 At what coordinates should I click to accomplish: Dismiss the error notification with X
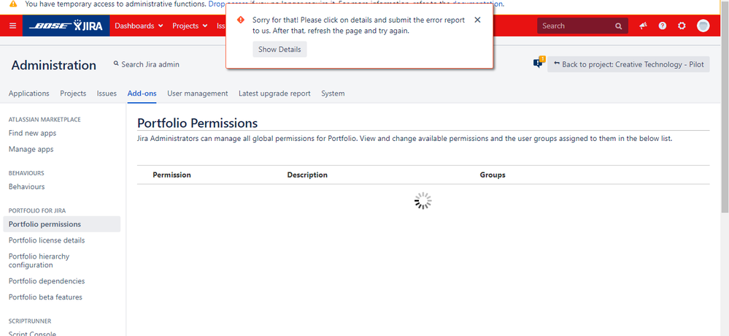(477, 20)
